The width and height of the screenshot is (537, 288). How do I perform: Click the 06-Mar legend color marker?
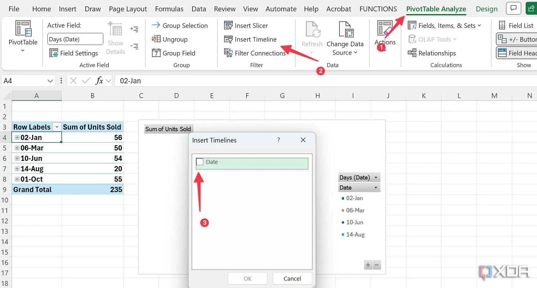[343, 210]
